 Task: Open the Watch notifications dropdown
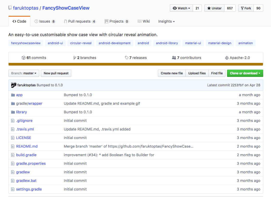[181, 8]
